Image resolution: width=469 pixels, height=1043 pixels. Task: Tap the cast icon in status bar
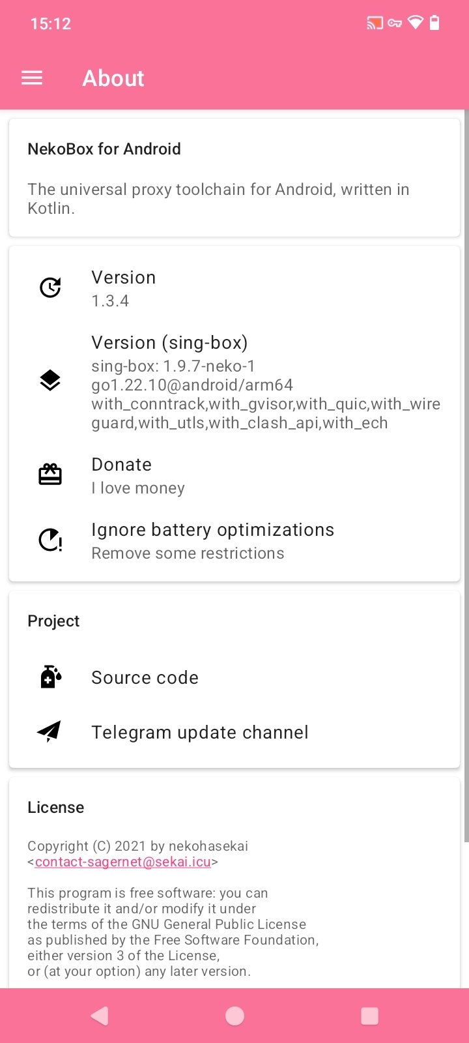[x=375, y=23]
